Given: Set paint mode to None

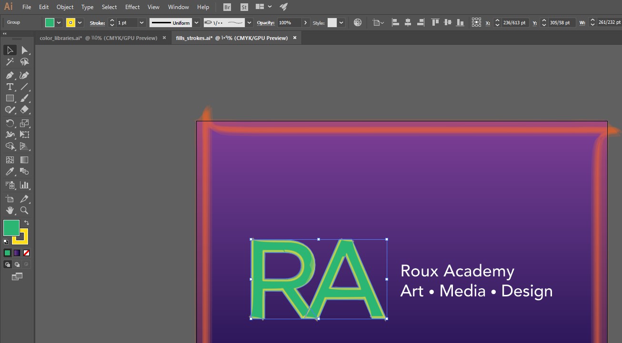Looking at the screenshot, I should pyautogui.click(x=27, y=253).
